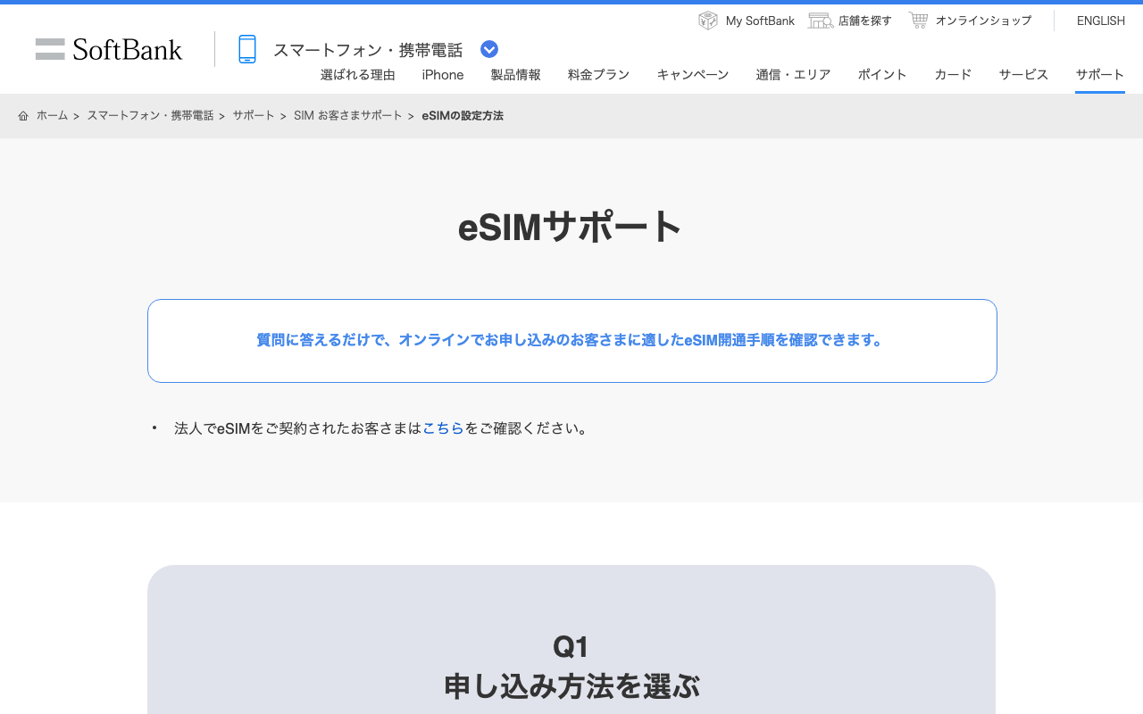
Task: Open the 製品情報 menu
Action: point(516,75)
